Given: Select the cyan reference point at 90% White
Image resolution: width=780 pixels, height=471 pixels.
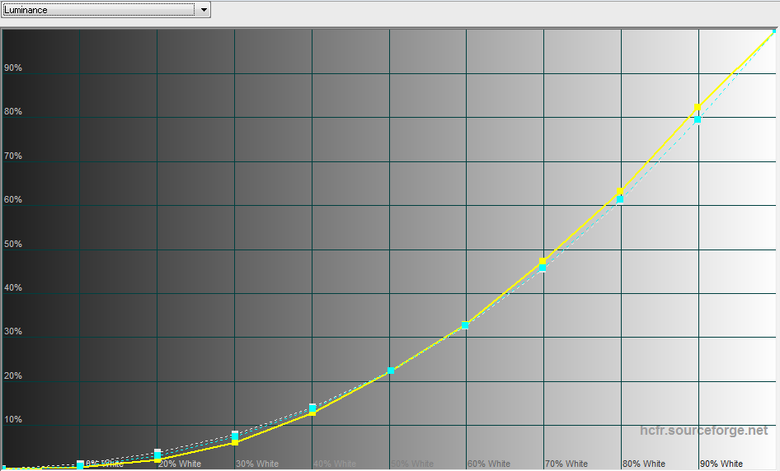Looking at the screenshot, I should (x=698, y=119).
